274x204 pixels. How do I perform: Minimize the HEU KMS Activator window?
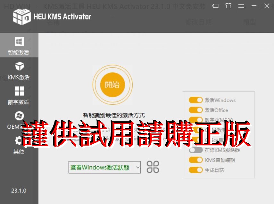tap(254, 6)
